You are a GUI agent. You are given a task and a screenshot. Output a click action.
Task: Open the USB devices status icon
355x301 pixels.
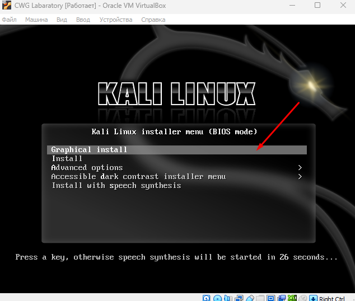pos(249,299)
